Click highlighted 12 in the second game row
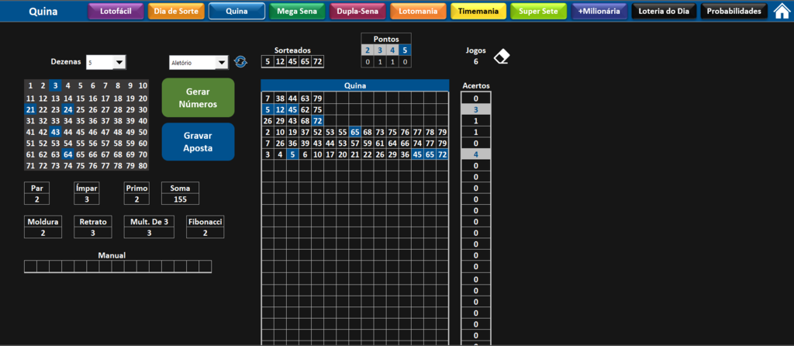 point(279,109)
